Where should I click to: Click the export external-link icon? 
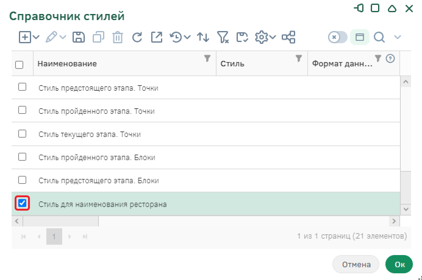[157, 37]
